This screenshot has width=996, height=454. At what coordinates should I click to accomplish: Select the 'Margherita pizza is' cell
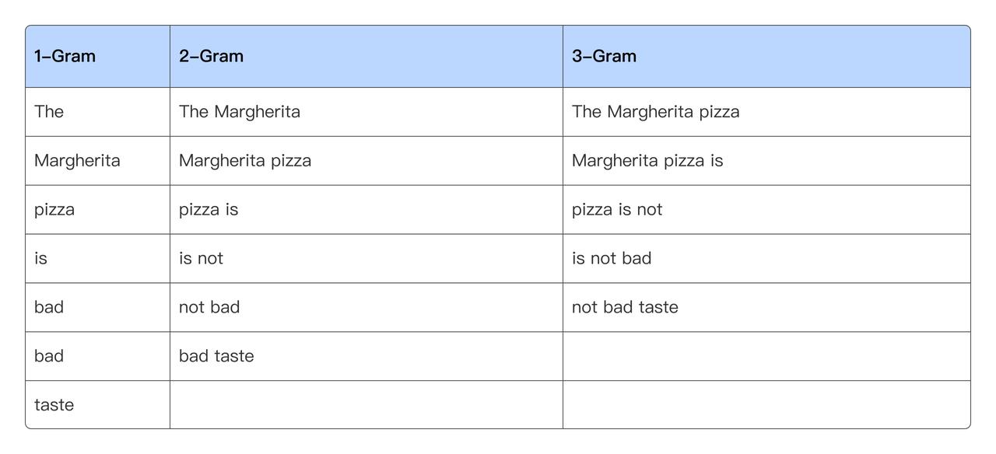[x=647, y=161]
